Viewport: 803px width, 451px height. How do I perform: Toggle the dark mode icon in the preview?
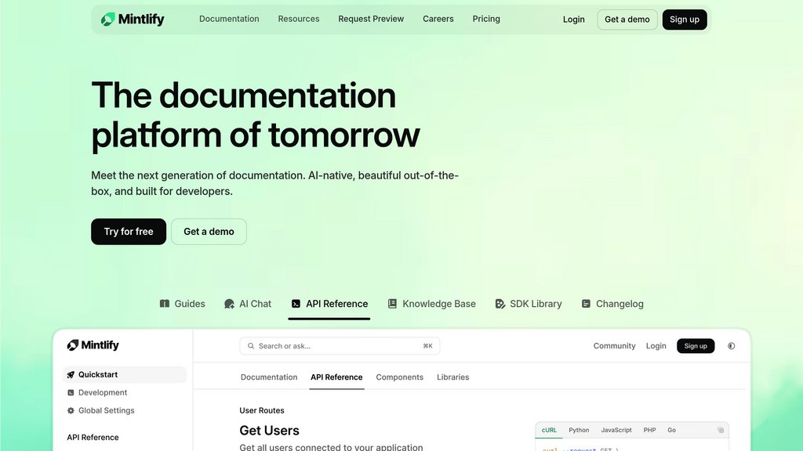(x=731, y=346)
